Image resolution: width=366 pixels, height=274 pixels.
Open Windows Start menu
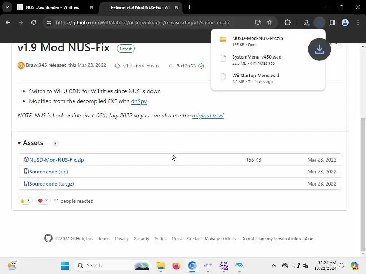tap(65, 265)
